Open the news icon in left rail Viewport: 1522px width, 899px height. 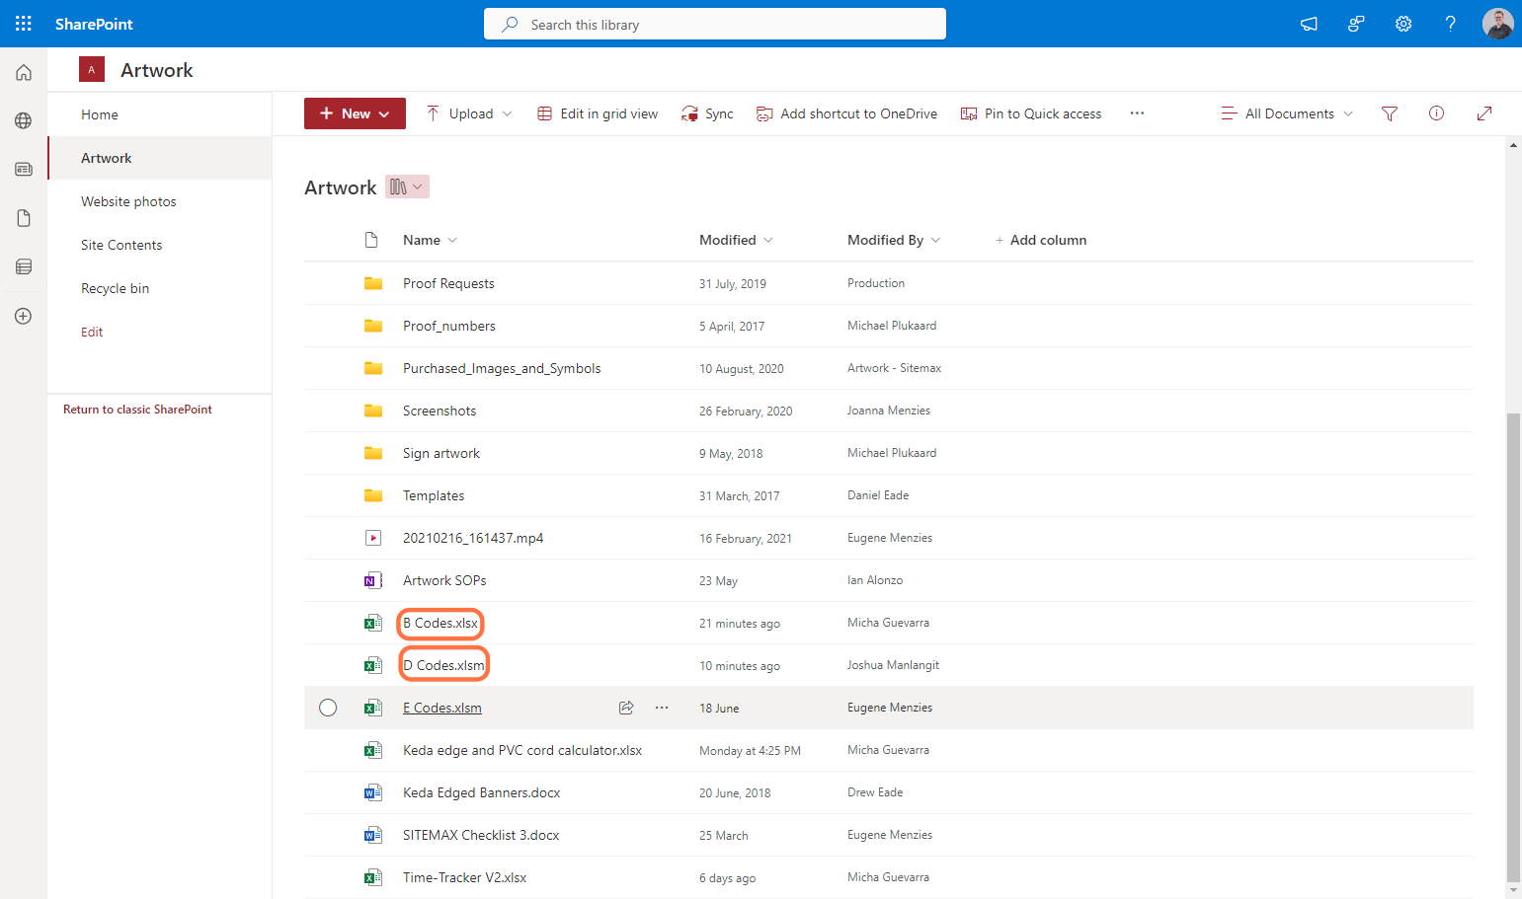24,169
